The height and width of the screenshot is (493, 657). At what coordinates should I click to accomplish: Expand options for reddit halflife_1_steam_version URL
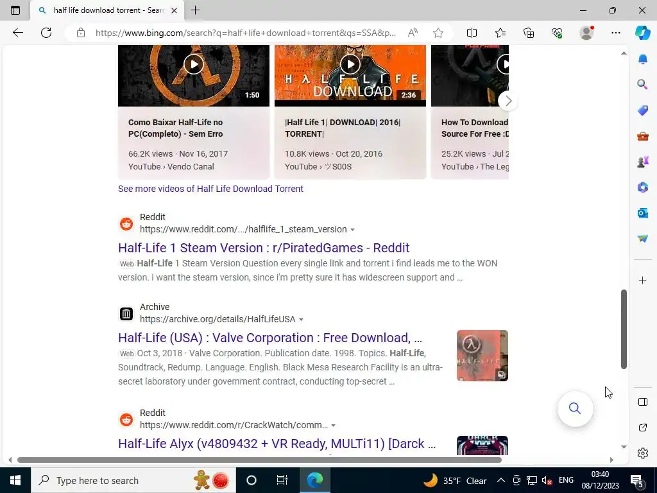point(352,230)
